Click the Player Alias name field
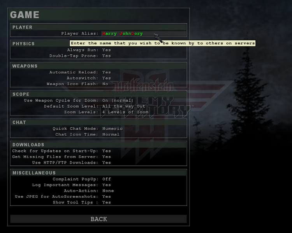The height and width of the screenshot is (233, 292). tap(144, 34)
